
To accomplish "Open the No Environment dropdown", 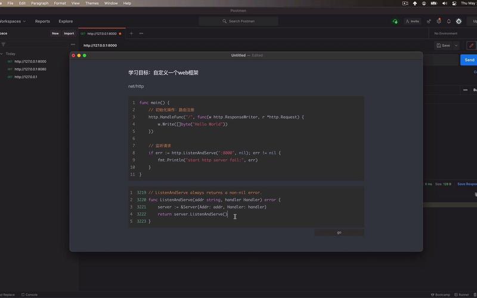I will tap(445, 33).
